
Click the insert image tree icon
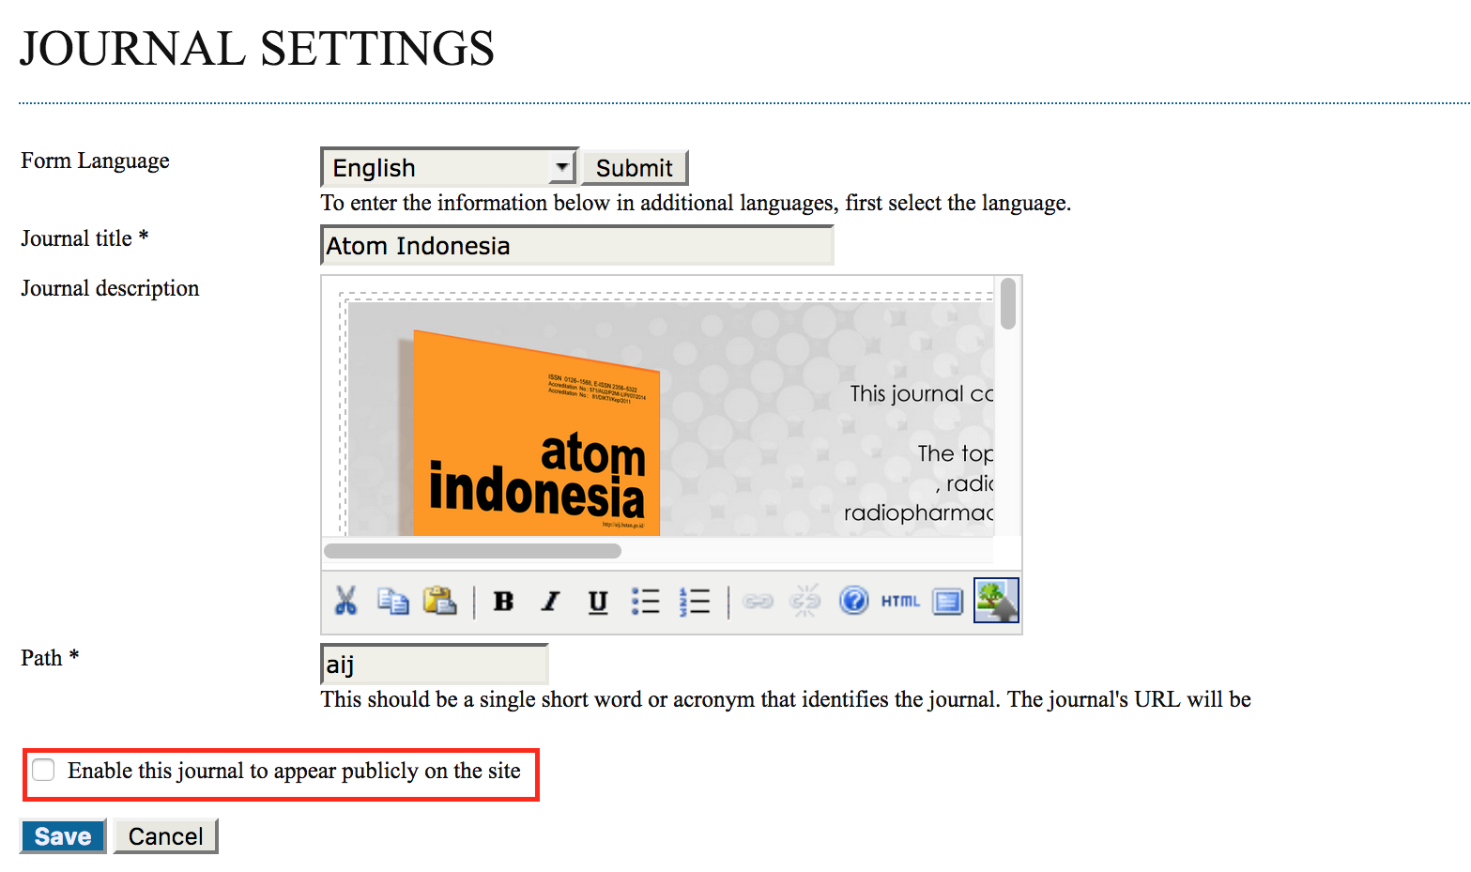tap(996, 600)
